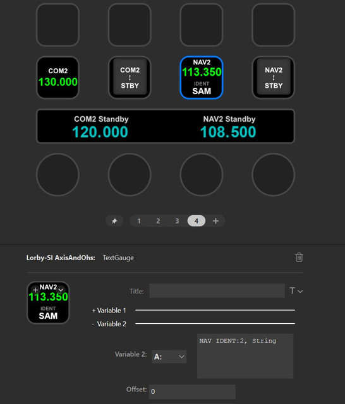Select the second empty top-row key slot
Screen dimensions: 345x404
click(130, 25)
